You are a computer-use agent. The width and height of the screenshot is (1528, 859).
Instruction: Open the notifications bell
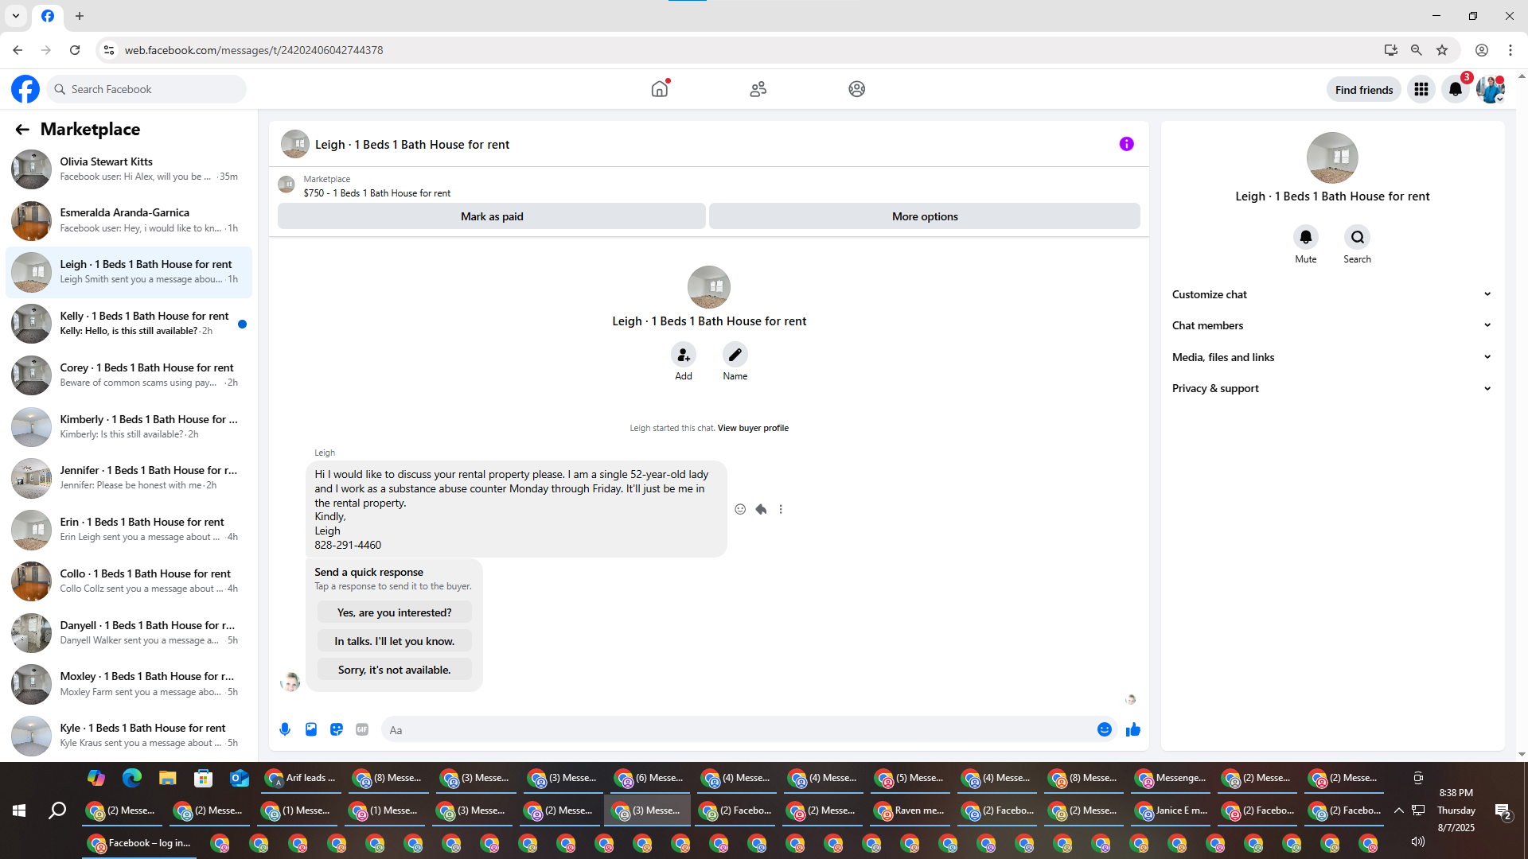coord(1456,89)
